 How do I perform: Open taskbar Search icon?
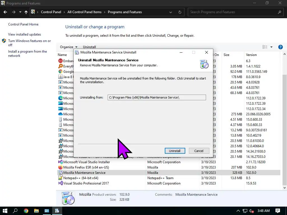tap(15, 211)
